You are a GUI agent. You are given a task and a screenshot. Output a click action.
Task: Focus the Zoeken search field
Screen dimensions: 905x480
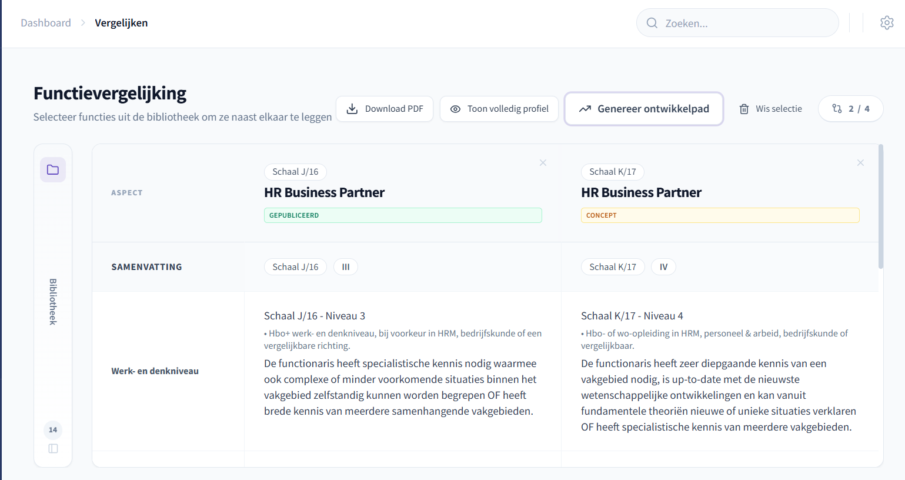737,23
